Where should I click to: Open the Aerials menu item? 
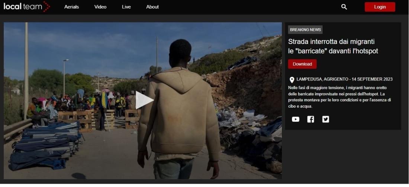pos(71,7)
